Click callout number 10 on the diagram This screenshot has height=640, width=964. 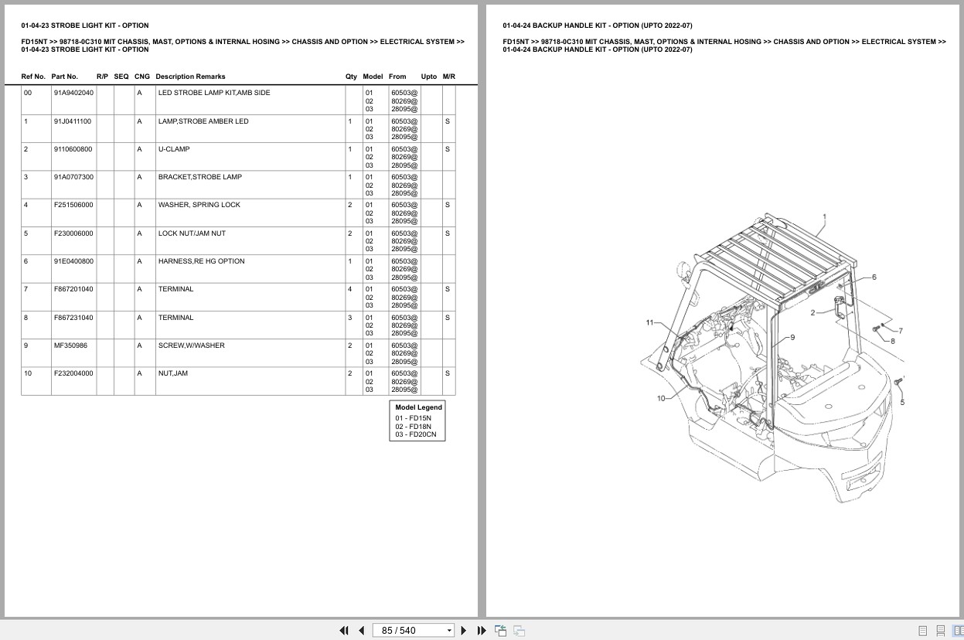[x=661, y=398]
